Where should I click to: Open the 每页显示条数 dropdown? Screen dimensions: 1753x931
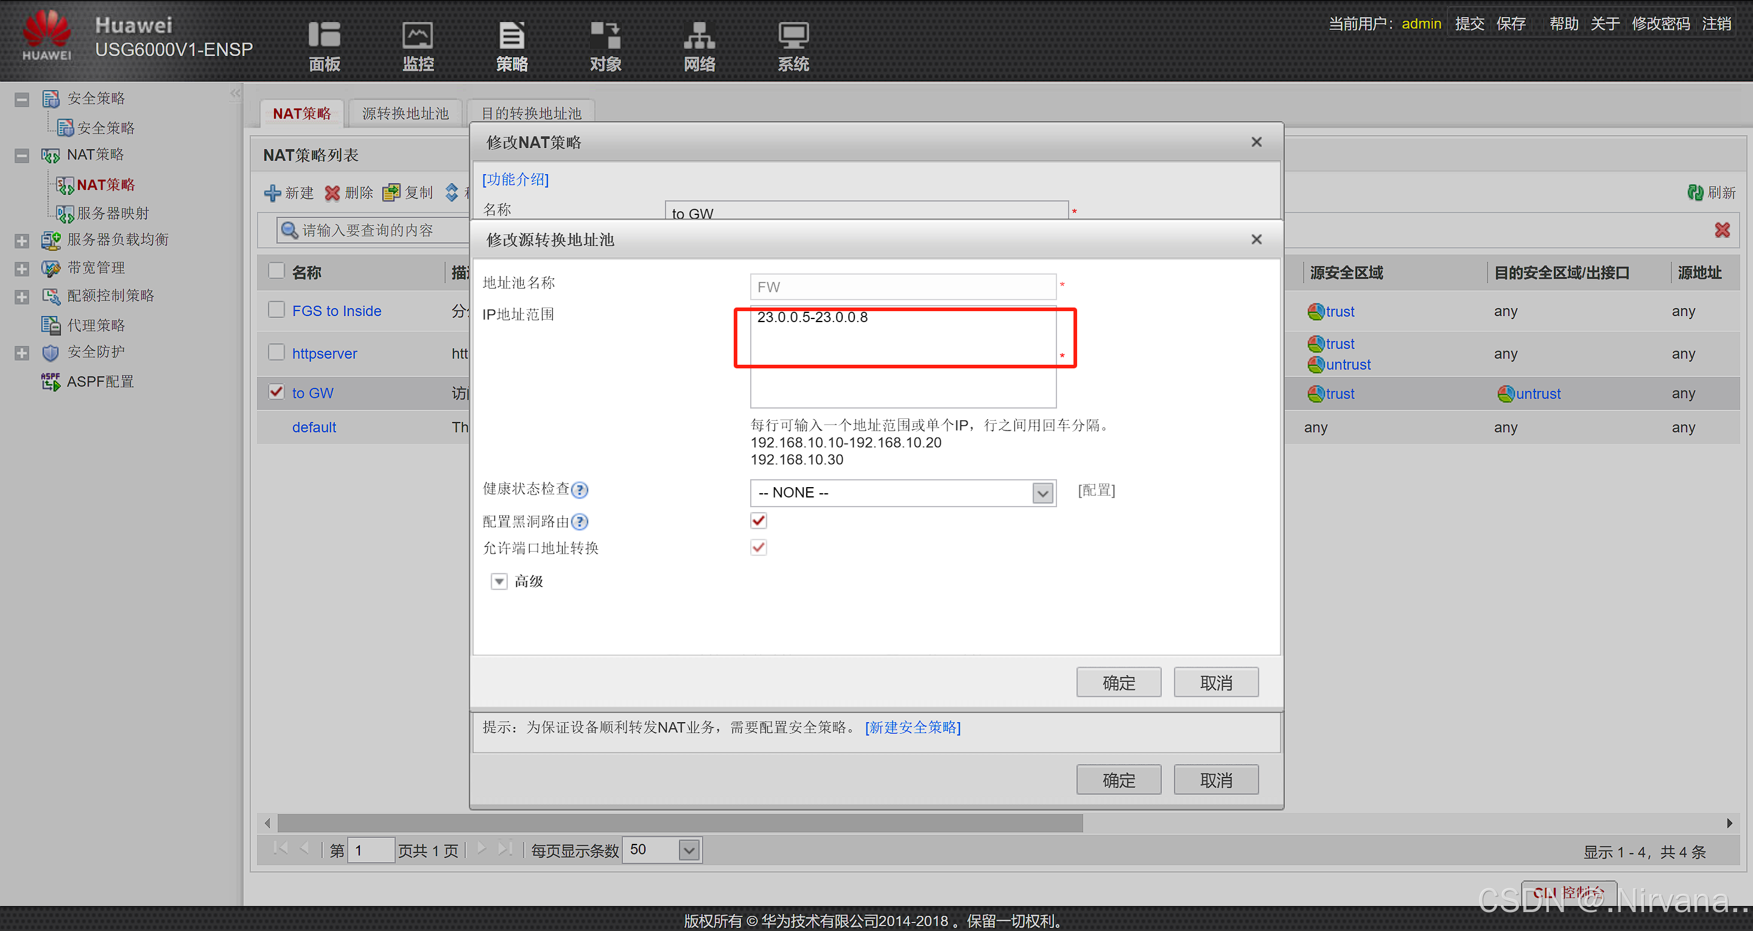click(x=689, y=851)
